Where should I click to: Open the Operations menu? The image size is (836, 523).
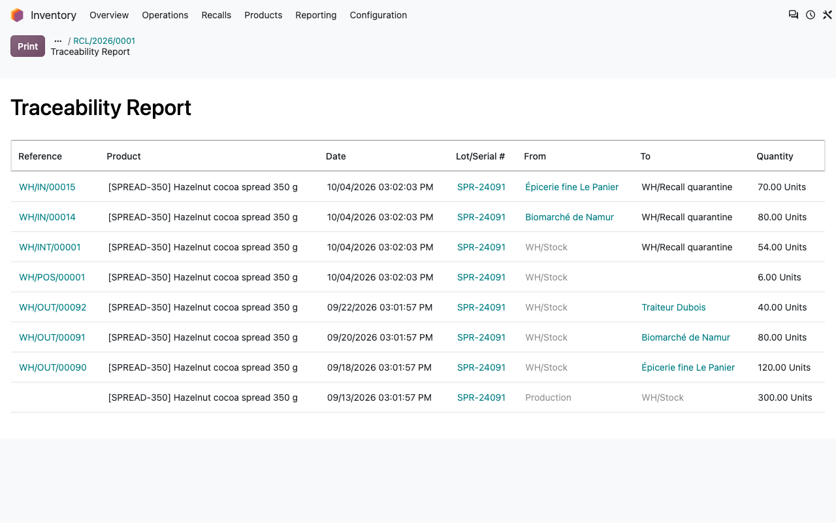pyautogui.click(x=165, y=15)
